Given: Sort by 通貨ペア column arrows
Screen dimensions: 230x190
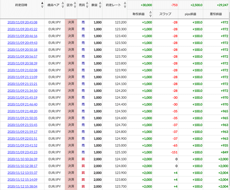Looking at the screenshot, I should click(x=63, y=5).
